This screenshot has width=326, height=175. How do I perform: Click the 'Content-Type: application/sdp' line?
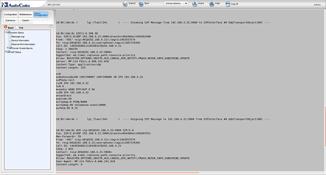point(78,64)
